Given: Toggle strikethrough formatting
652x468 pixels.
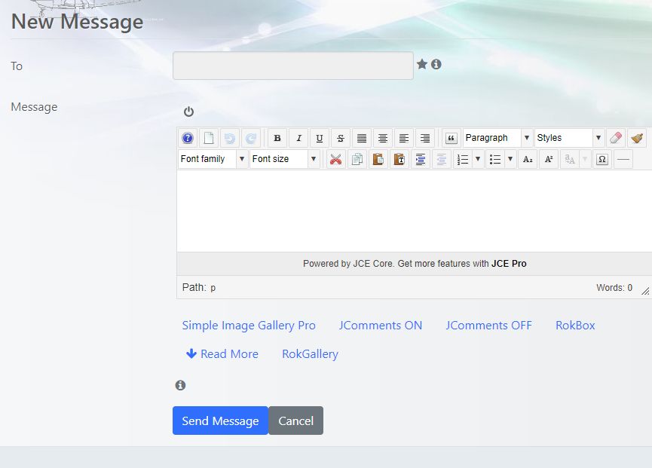Looking at the screenshot, I should [341, 138].
